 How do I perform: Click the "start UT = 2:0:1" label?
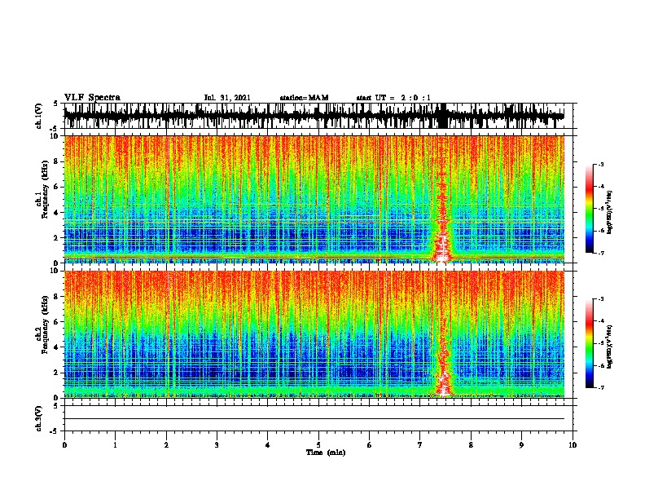pyautogui.click(x=393, y=98)
